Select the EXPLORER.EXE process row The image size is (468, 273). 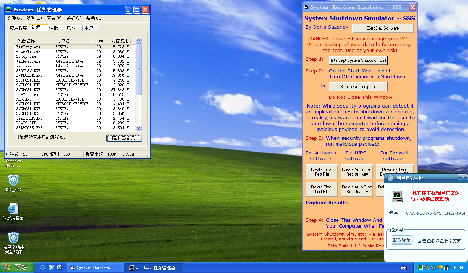pyautogui.click(x=29, y=75)
